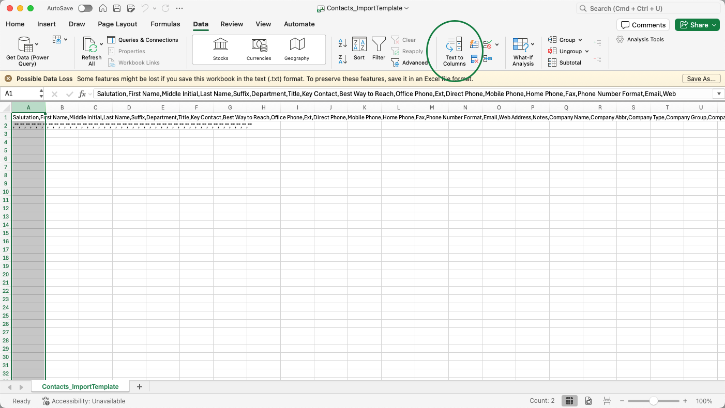Click the Text to Columns icon
725x408 pixels.
tap(454, 45)
